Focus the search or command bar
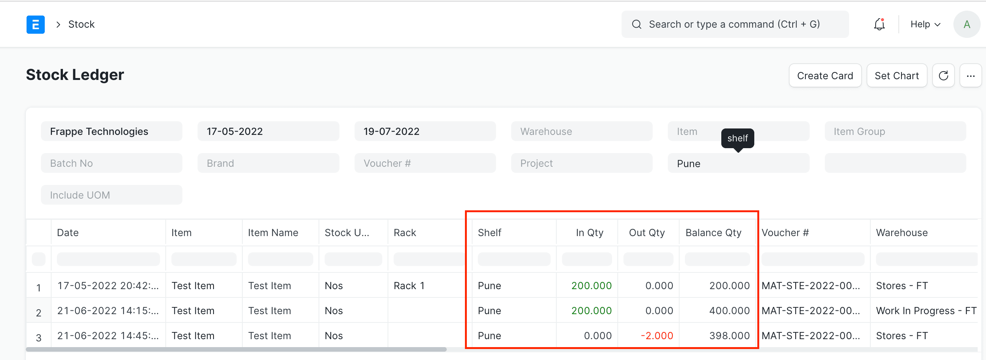This screenshot has width=986, height=360. pos(735,24)
